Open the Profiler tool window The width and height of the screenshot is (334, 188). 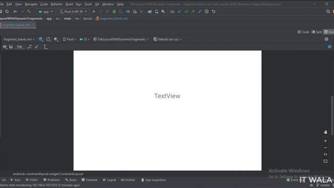pos(128,180)
